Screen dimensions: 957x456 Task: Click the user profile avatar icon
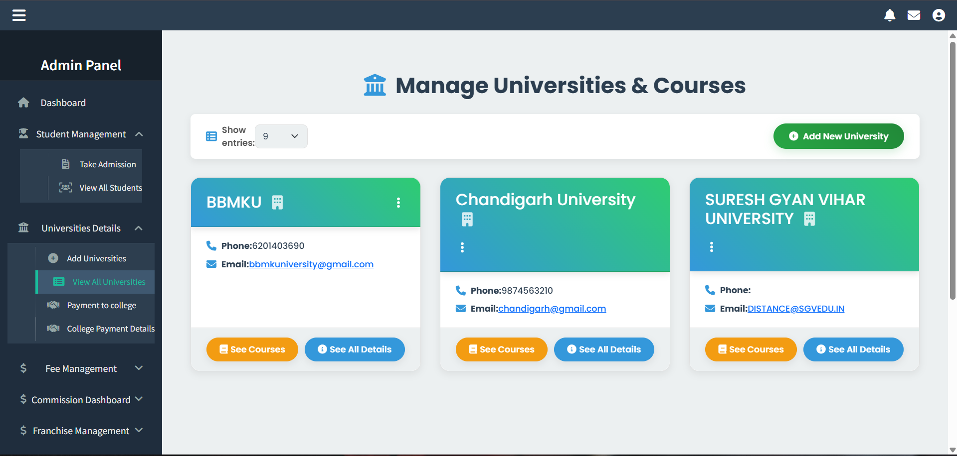pos(939,15)
